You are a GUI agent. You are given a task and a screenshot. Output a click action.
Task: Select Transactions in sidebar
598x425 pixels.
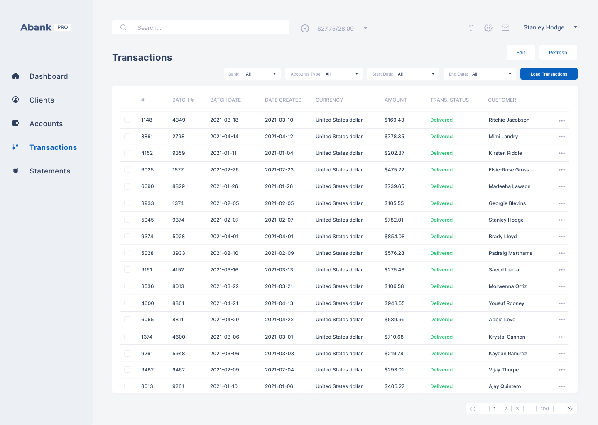[53, 147]
